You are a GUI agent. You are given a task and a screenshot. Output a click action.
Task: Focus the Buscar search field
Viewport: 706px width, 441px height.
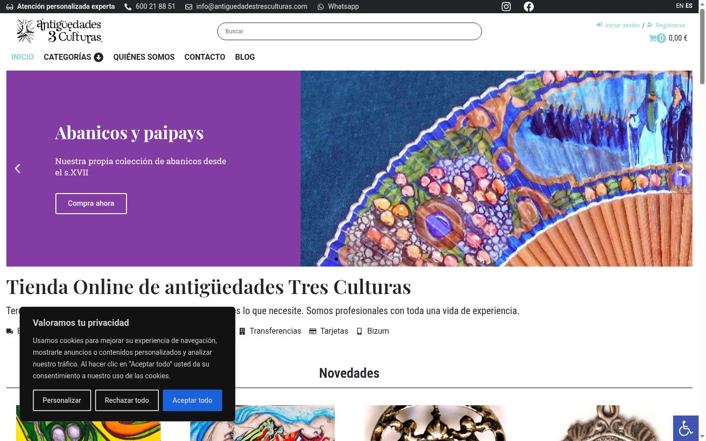pos(350,31)
